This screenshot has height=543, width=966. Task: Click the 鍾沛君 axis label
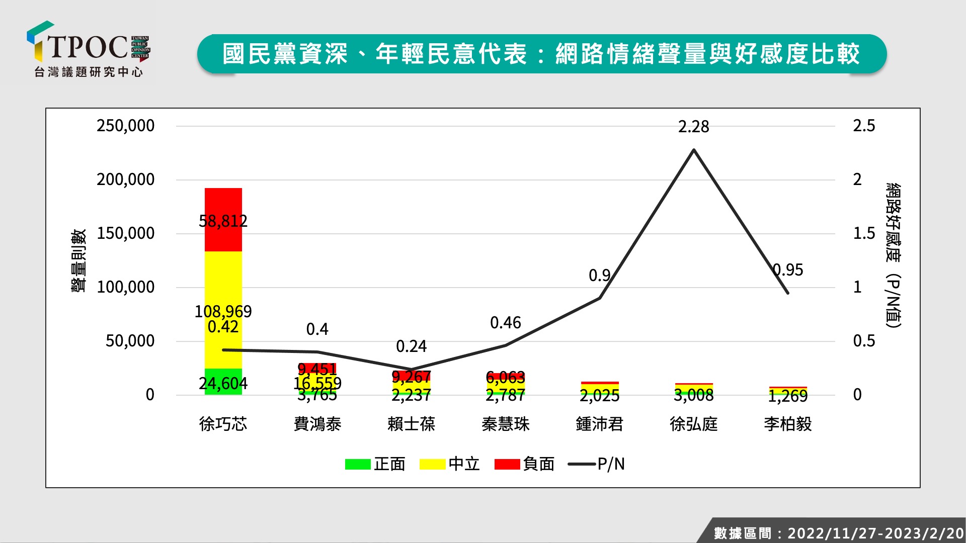tap(600, 424)
